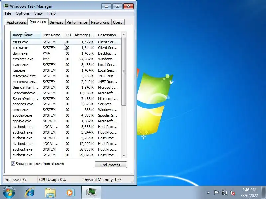Select svchost.exe row using 56,868 K

click(x=66, y=149)
